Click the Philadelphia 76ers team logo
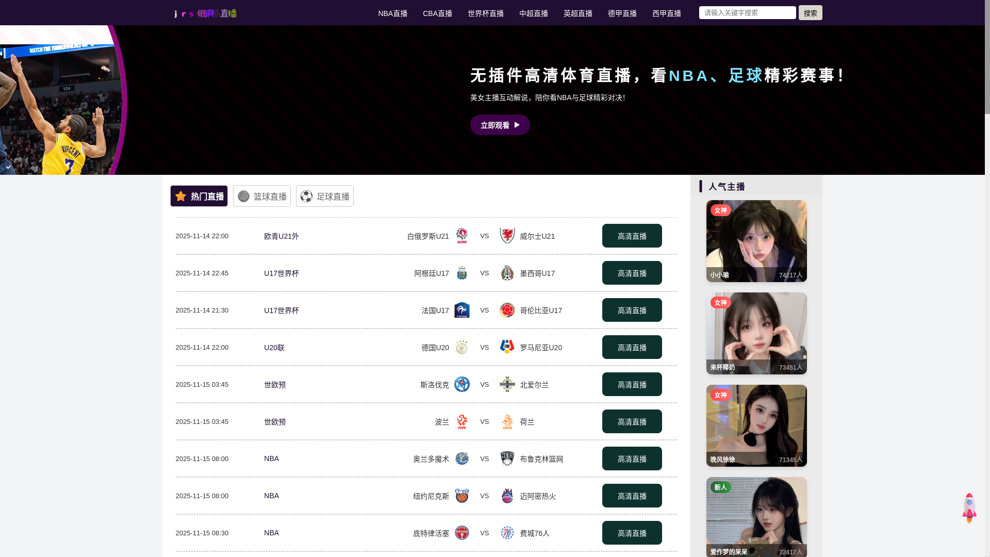The width and height of the screenshot is (990, 557). (x=507, y=533)
